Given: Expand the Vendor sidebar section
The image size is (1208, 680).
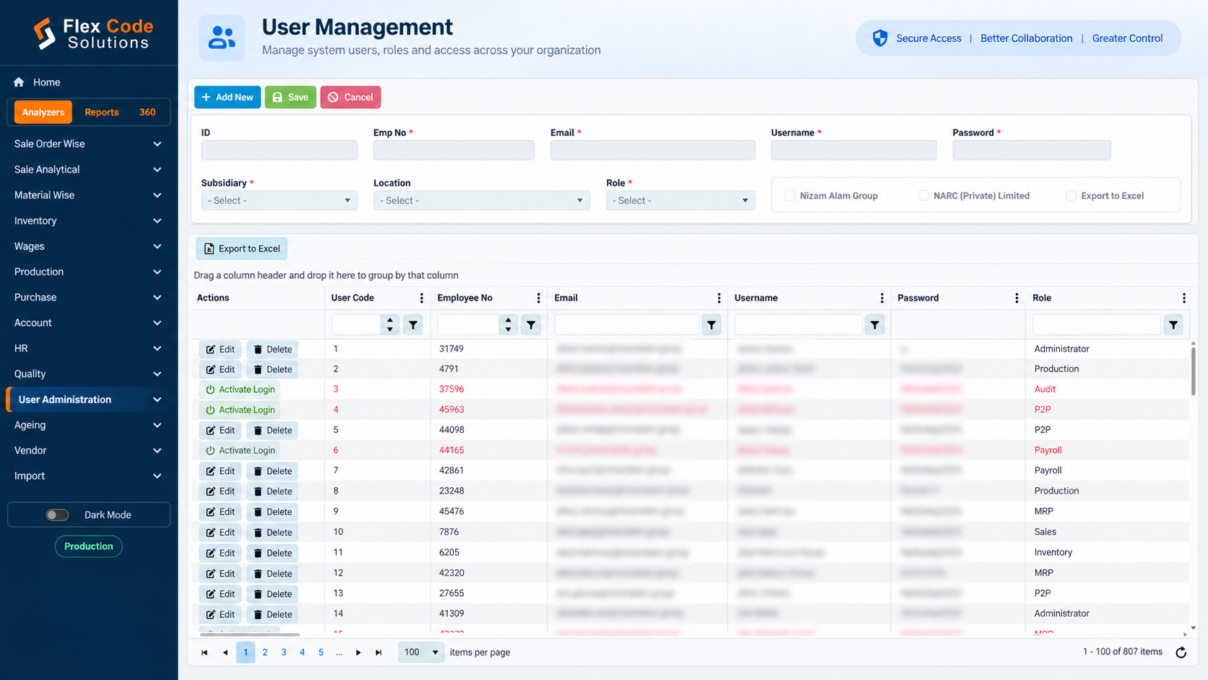Looking at the screenshot, I should [x=88, y=450].
